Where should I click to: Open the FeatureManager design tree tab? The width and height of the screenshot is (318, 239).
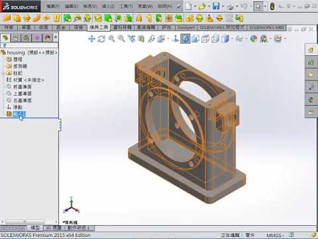coord(5,38)
